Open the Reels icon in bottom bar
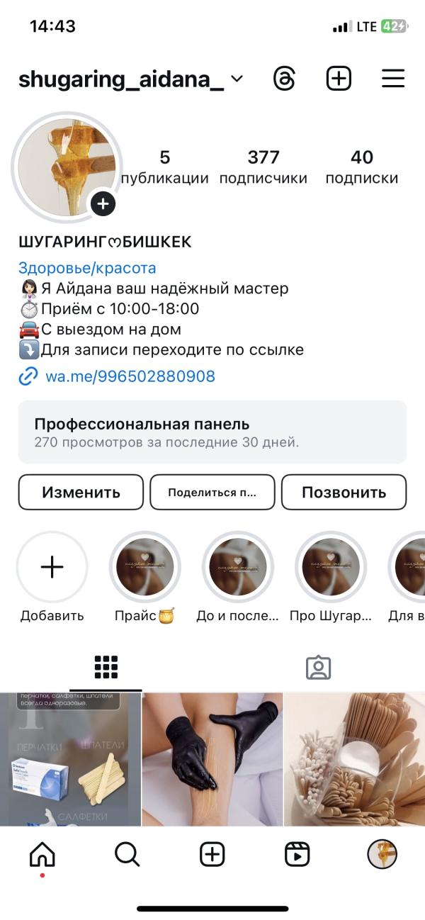The width and height of the screenshot is (425, 920). [297, 855]
